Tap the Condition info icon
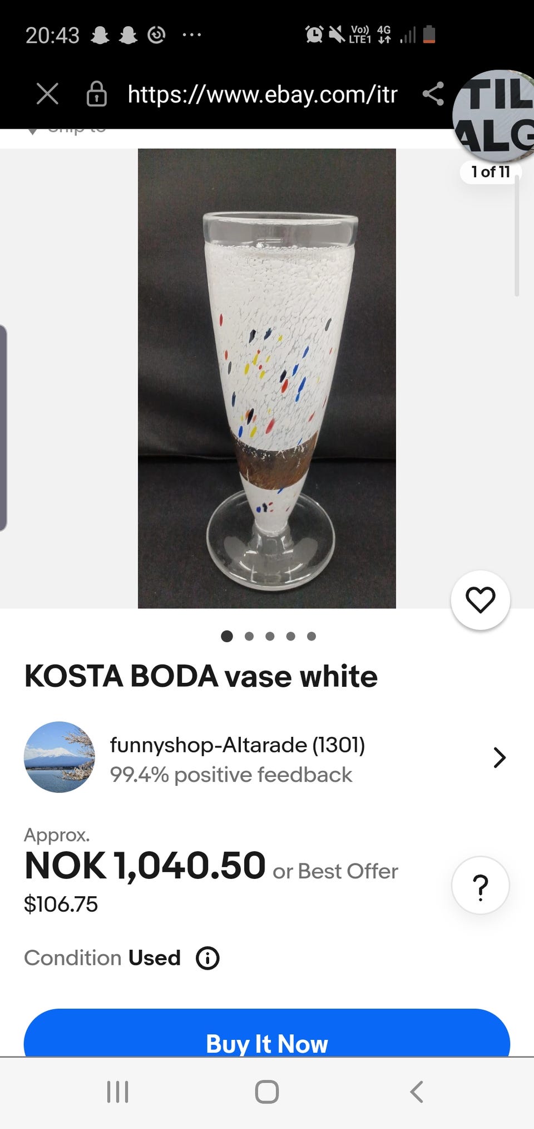Image resolution: width=534 pixels, height=1129 pixels. (207, 958)
